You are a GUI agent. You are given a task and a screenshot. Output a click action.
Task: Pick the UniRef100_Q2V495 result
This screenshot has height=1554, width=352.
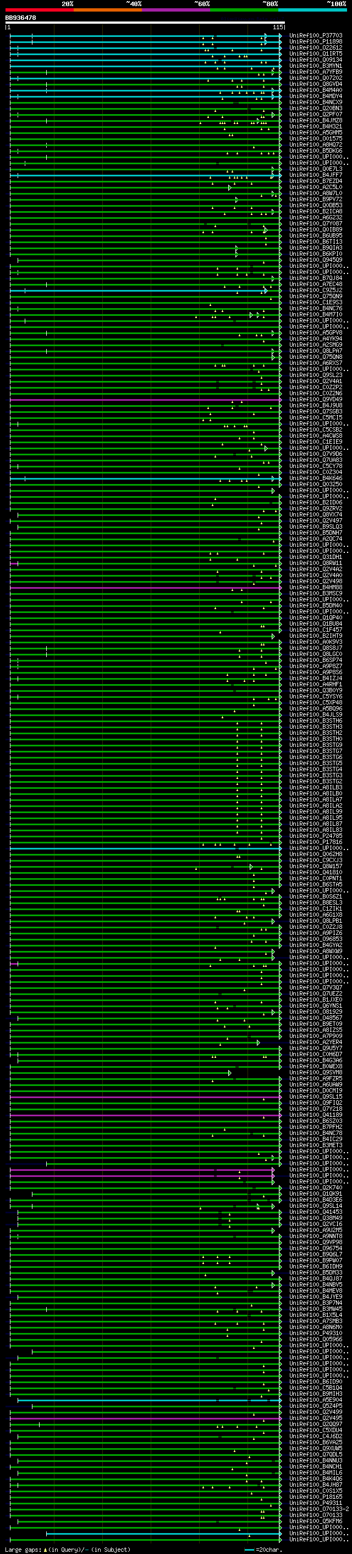(x=316, y=1417)
